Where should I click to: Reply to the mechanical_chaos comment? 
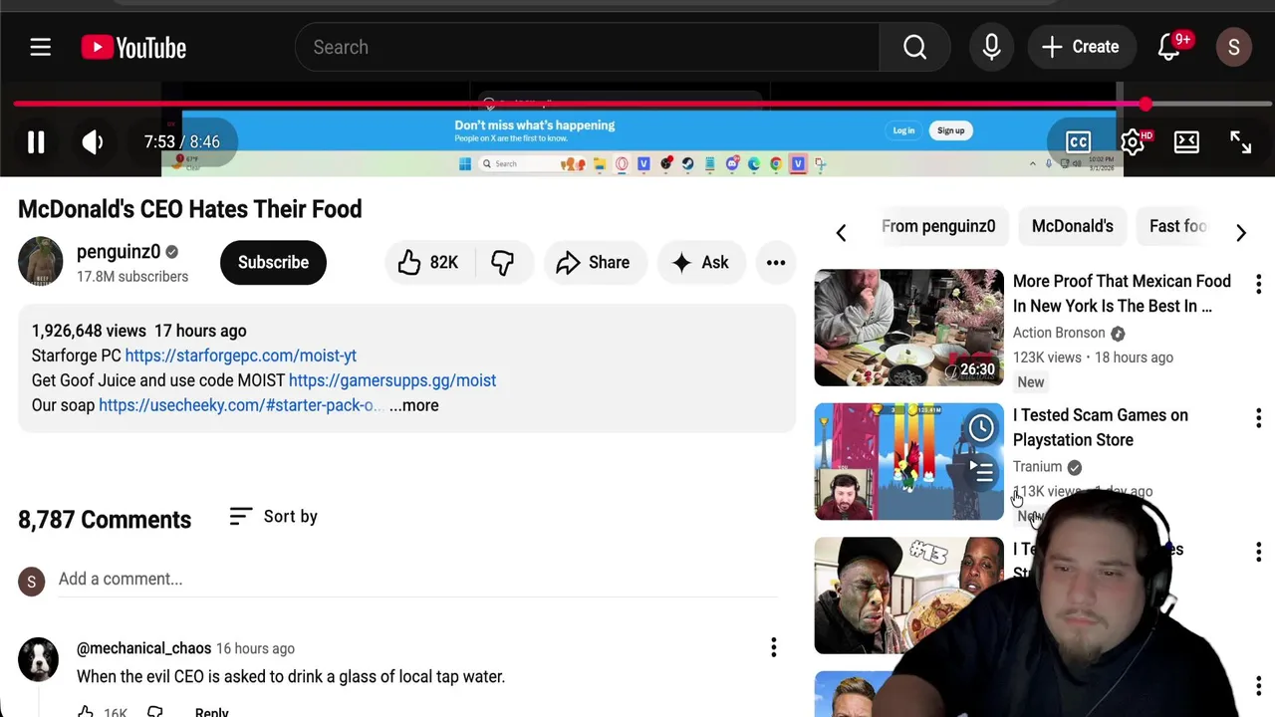[211, 712]
